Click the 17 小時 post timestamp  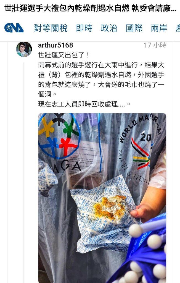pyautogui.click(x=155, y=45)
